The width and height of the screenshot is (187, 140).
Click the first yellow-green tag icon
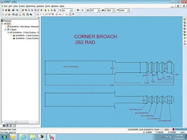coord(45,10)
